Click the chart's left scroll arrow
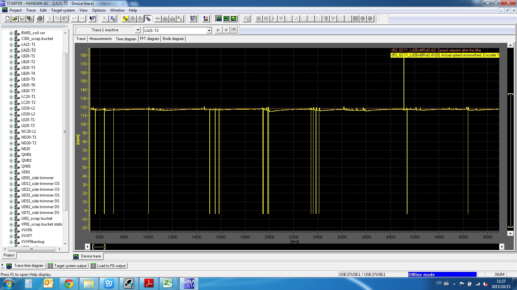Viewport: 517px width, 290px height. 87,247
